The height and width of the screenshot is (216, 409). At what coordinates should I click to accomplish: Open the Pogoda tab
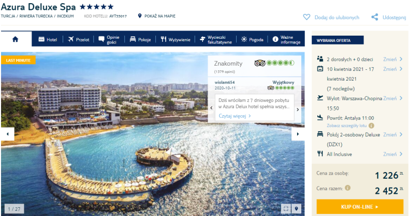click(x=252, y=40)
